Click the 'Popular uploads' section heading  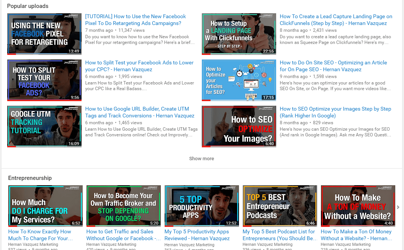pos(28,6)
